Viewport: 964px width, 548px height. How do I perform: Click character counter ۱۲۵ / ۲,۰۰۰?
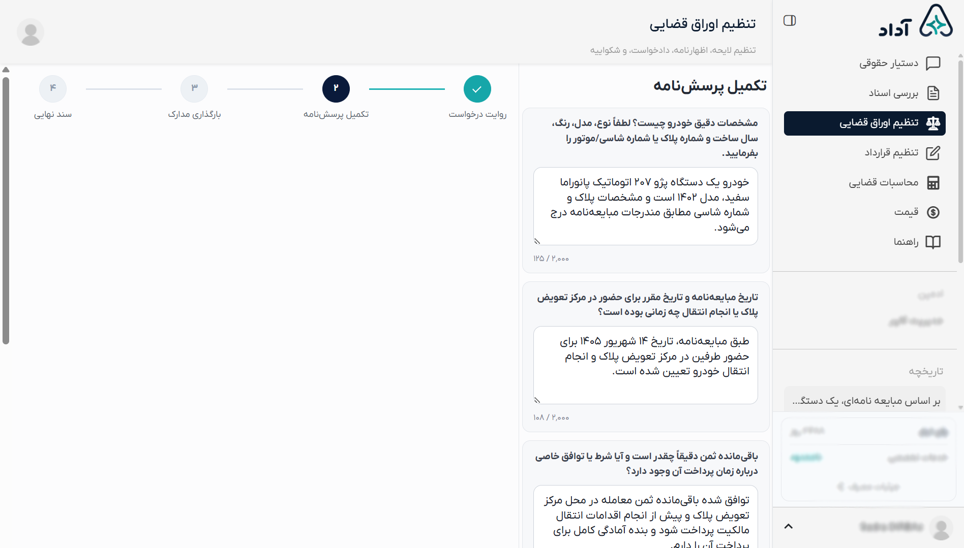[551, 259]
